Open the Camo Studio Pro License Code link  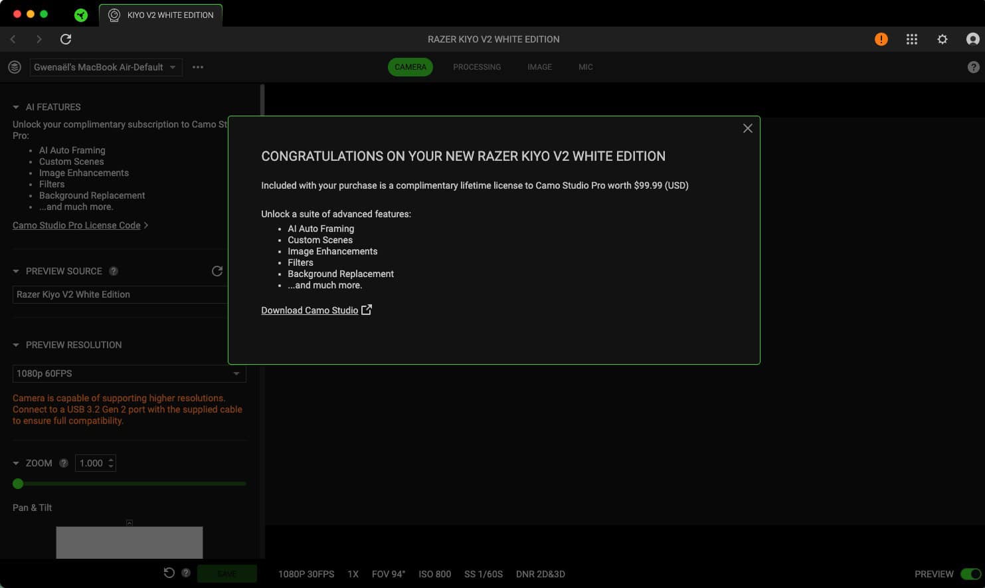[76, 225]
